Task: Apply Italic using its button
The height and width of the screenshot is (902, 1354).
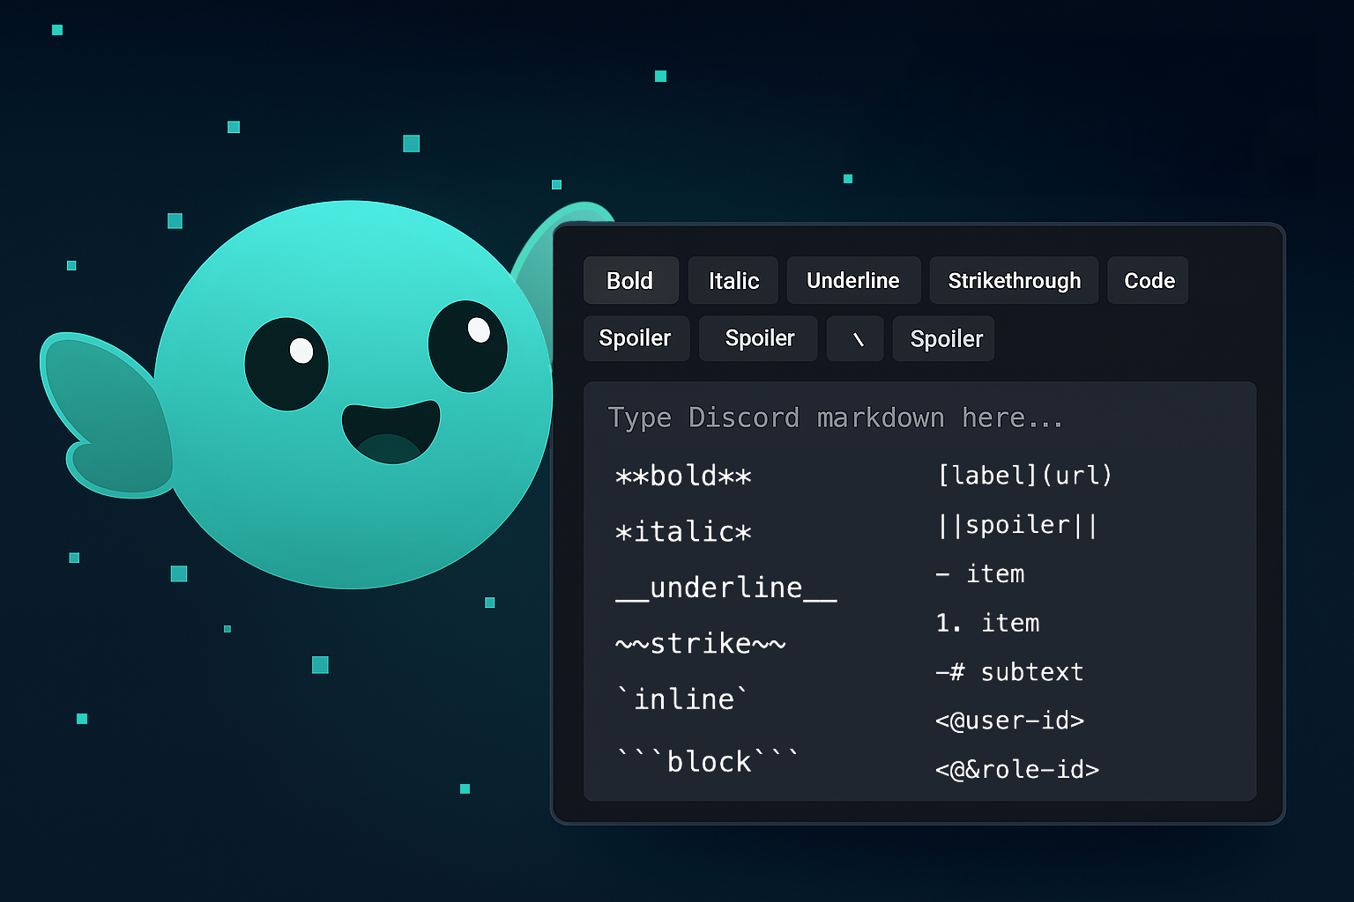Action: [733, 280]
